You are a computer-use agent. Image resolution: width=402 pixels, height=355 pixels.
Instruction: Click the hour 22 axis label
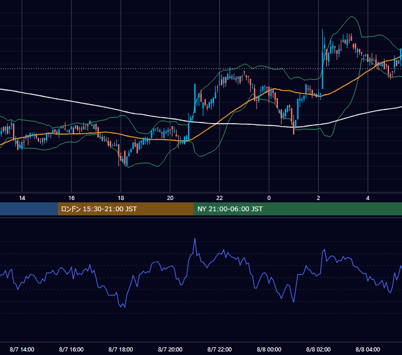pyautogui.click(x=219, y=198)
